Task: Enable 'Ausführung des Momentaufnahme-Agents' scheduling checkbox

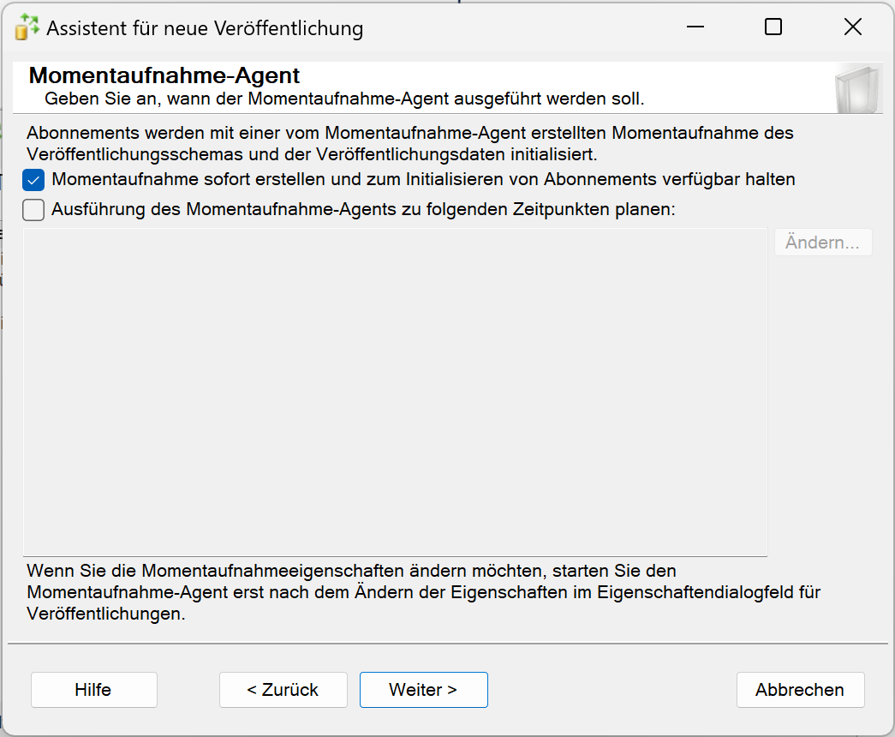Action: coord(33,210)
